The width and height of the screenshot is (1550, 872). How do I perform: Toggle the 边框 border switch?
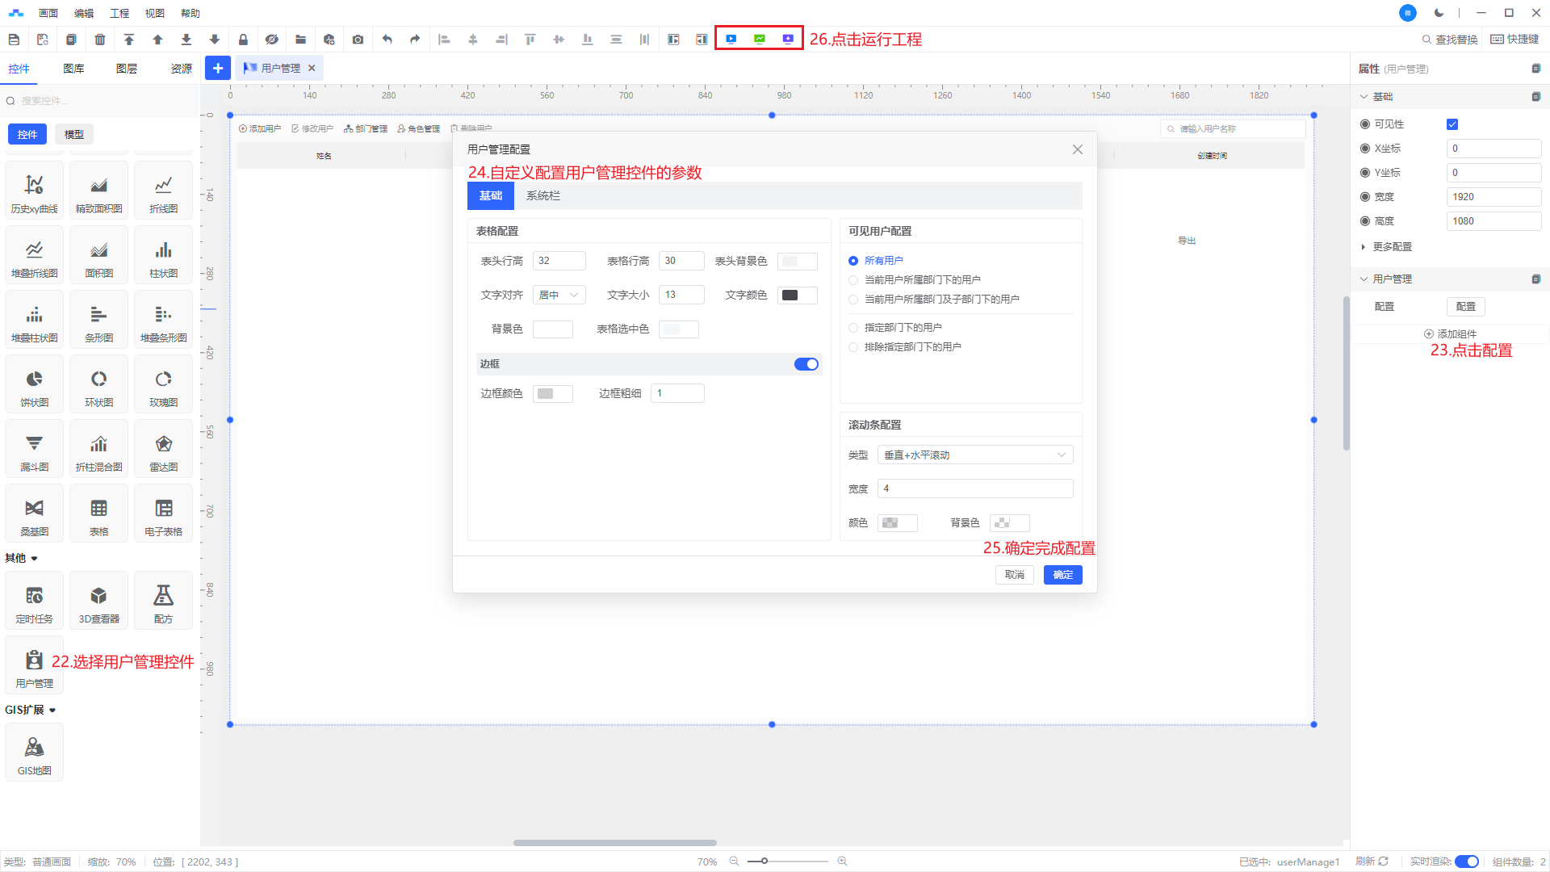pos(806,364)
